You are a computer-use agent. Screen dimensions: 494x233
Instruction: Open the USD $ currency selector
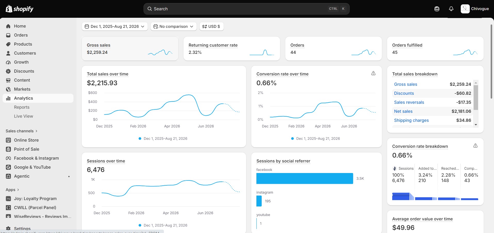211,27
